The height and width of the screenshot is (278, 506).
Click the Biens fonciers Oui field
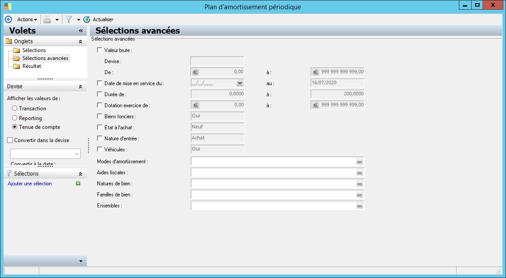[x=217, y=116]
